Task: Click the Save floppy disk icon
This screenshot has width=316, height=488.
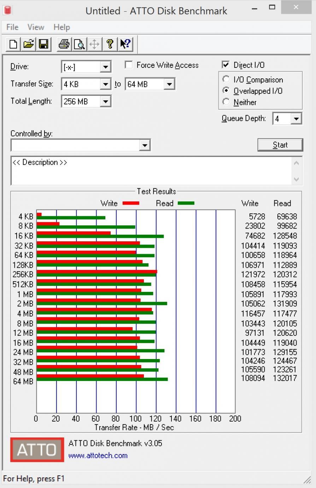Action: coord(43,44)
